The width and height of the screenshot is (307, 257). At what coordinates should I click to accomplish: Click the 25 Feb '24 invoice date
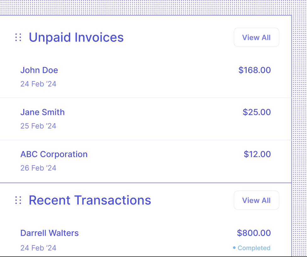click(x=38, y=126)
